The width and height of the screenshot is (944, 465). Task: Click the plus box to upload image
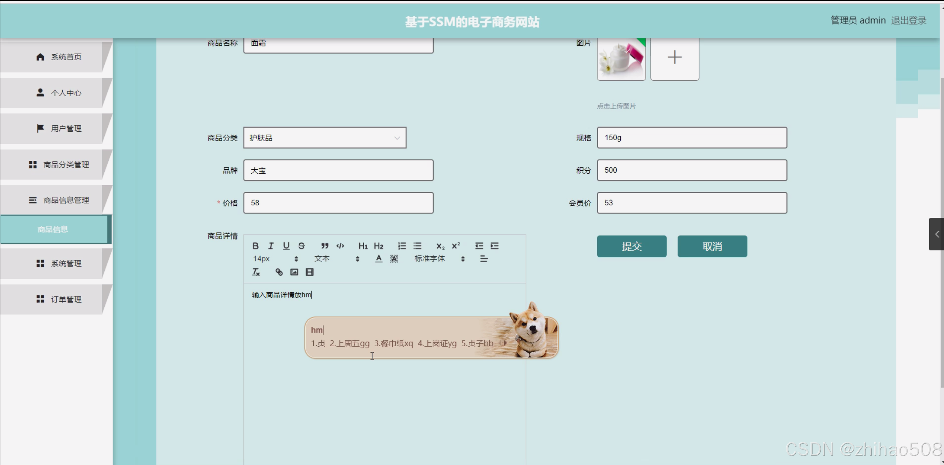(x=674, y=58)
